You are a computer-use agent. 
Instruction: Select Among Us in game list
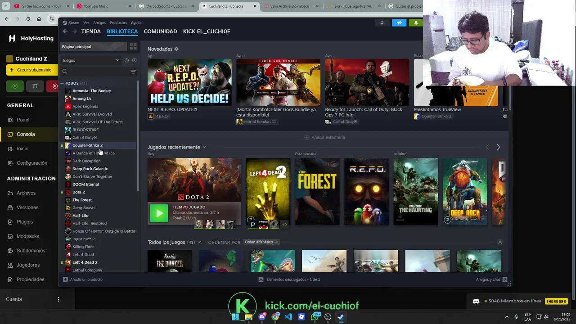(x=98, y=99)
